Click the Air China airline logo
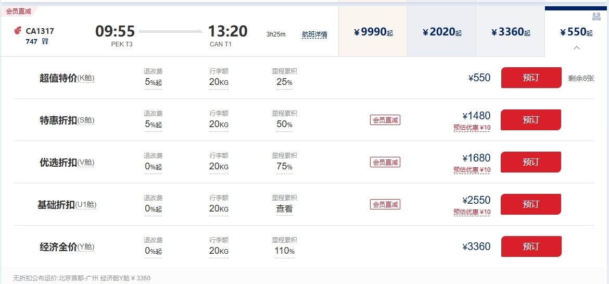 click(18, 31)
